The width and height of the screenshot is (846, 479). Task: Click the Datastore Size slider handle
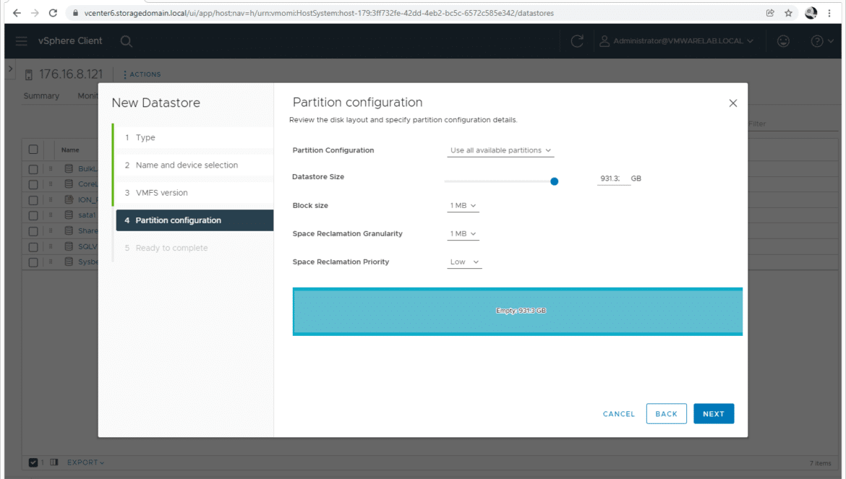[x=554, y=181]
